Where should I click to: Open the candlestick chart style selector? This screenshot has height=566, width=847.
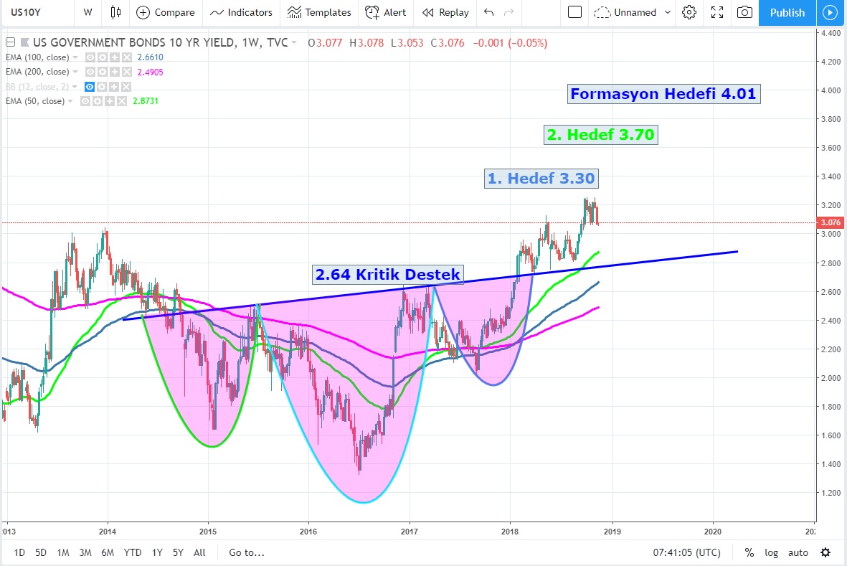coord(115,12)
